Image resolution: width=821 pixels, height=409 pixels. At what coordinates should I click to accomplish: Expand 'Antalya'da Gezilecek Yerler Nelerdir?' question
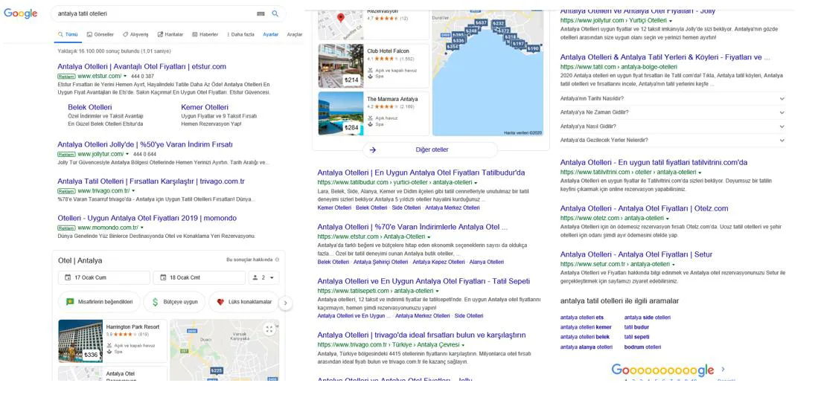[673, 140]
